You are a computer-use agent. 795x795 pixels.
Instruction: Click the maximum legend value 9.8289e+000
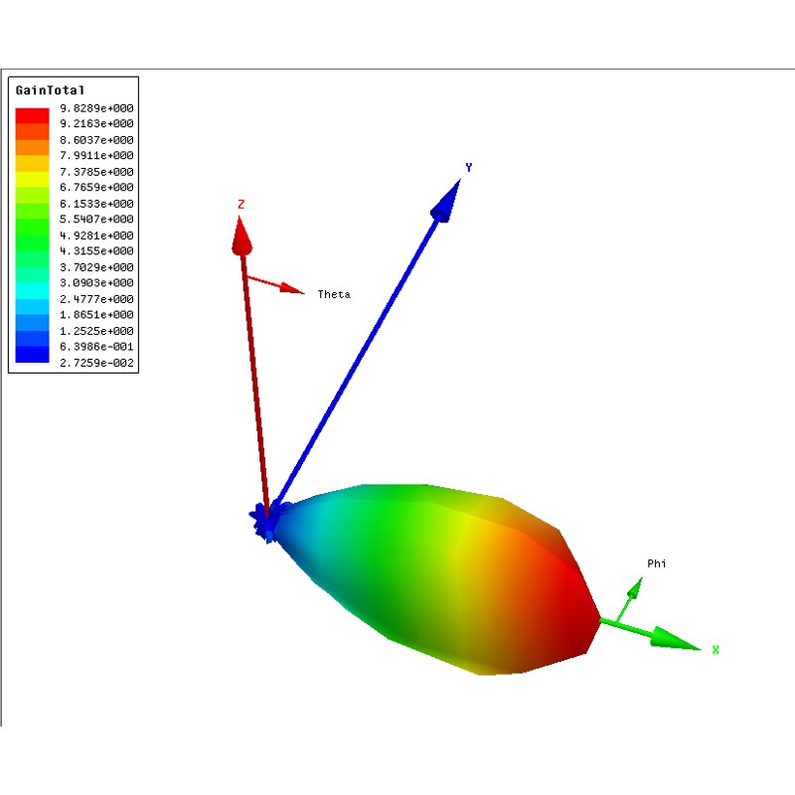96,108
